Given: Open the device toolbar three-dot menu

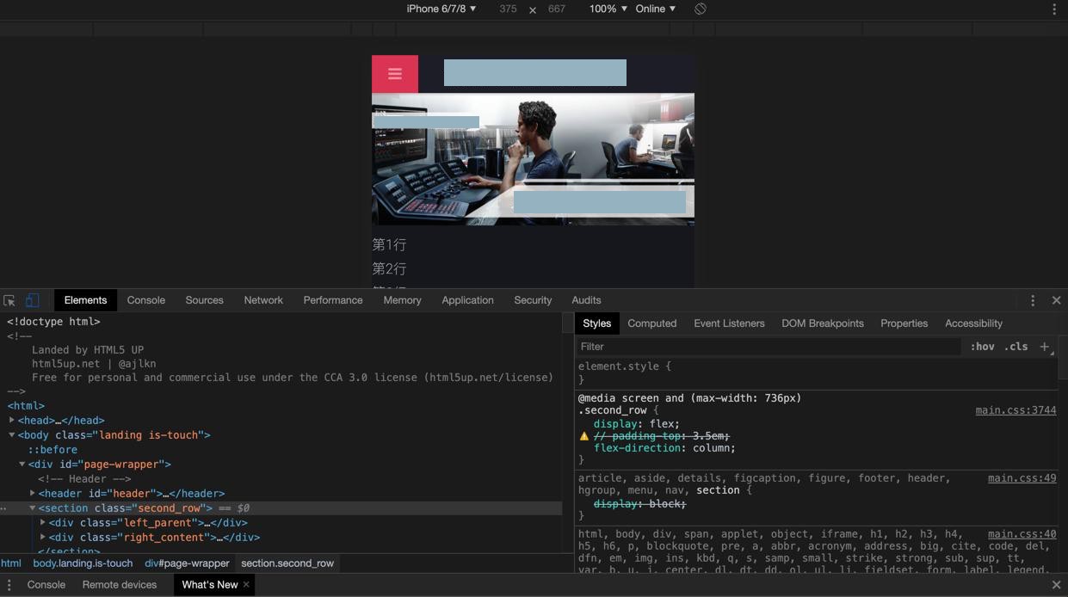Looking at the screenshot, I should (1054, 9).
